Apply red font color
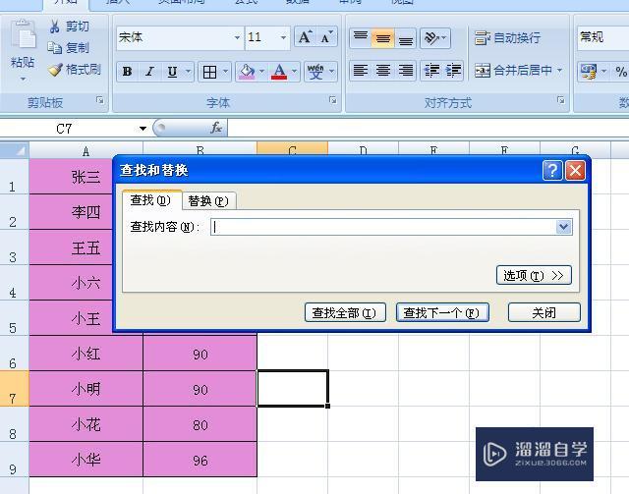 279,72
